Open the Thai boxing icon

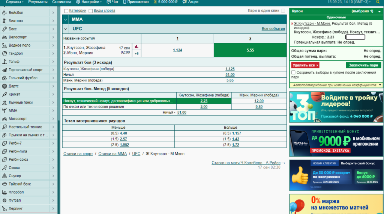(4, 184)
